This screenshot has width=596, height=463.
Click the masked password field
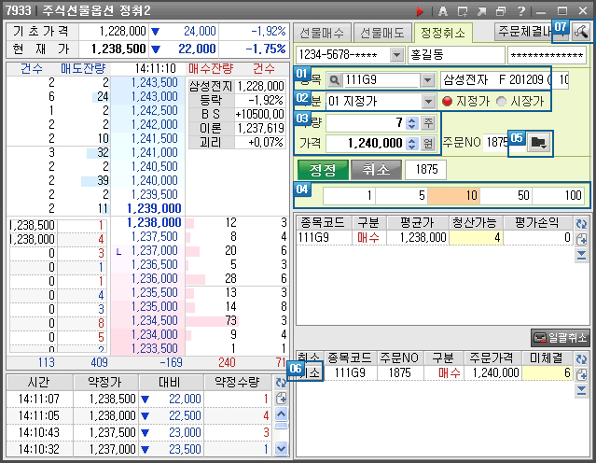point(547,55)
